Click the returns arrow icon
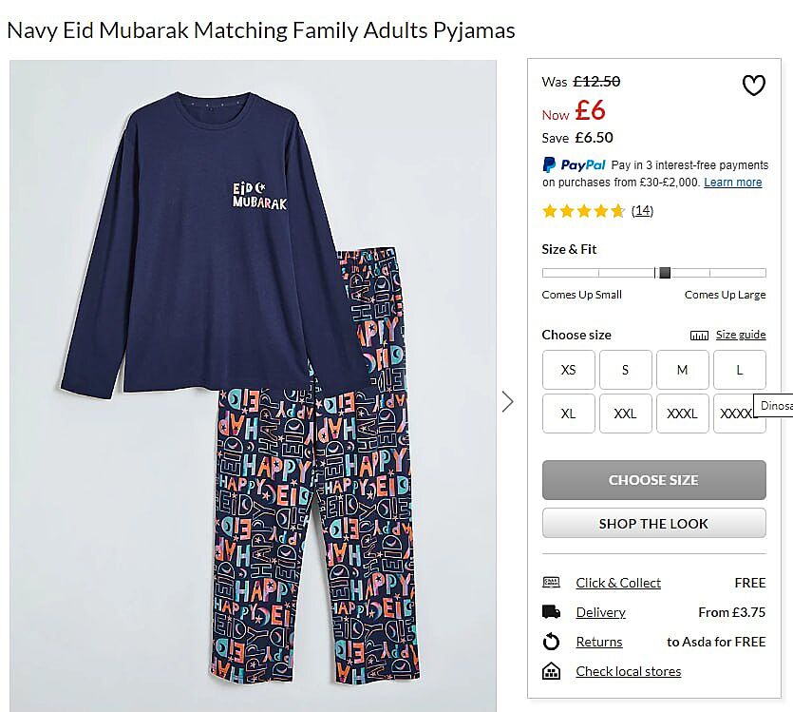 point(551,642)
